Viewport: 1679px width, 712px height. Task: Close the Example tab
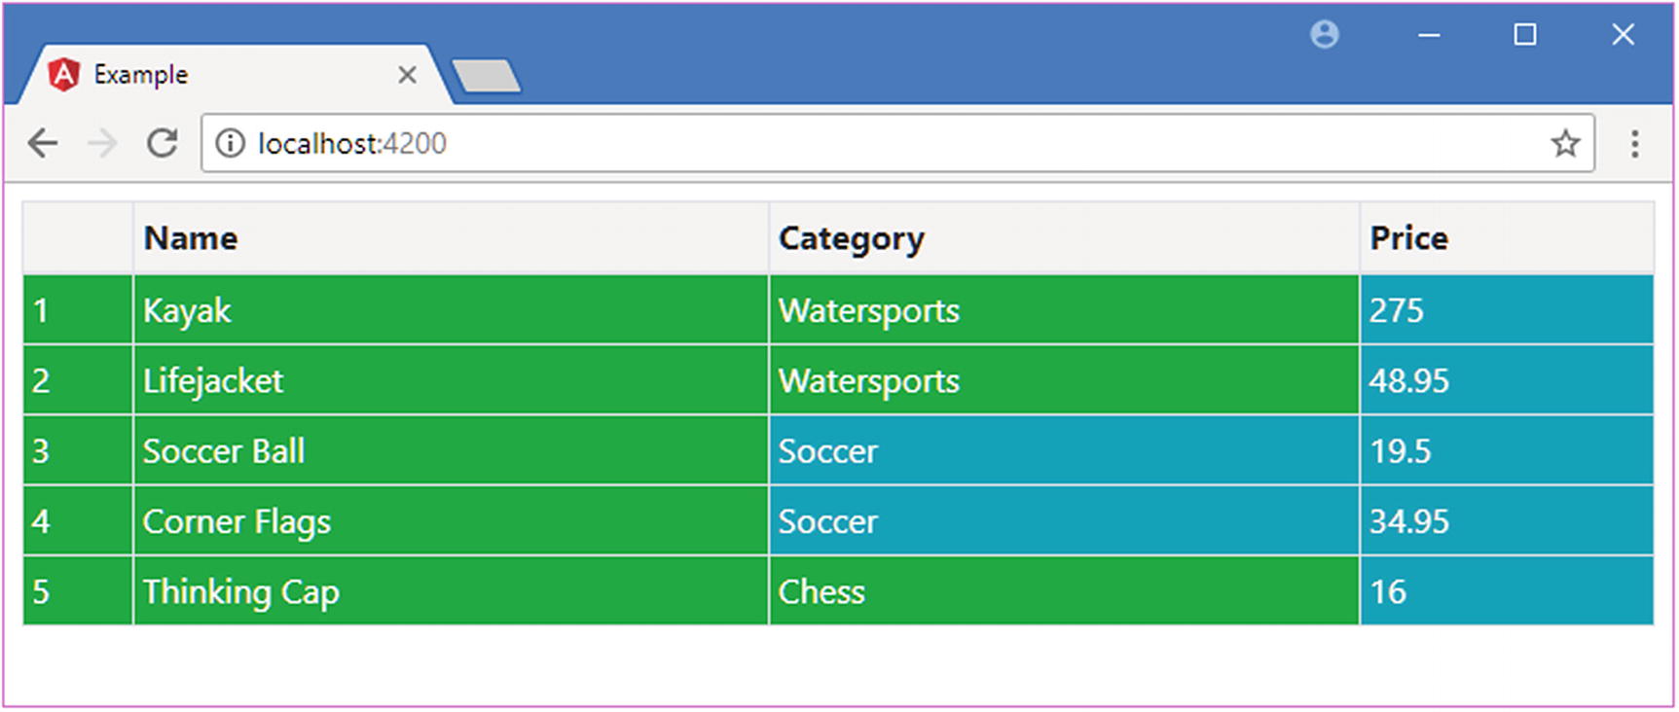pyautogui.click(x=407, y=75)
